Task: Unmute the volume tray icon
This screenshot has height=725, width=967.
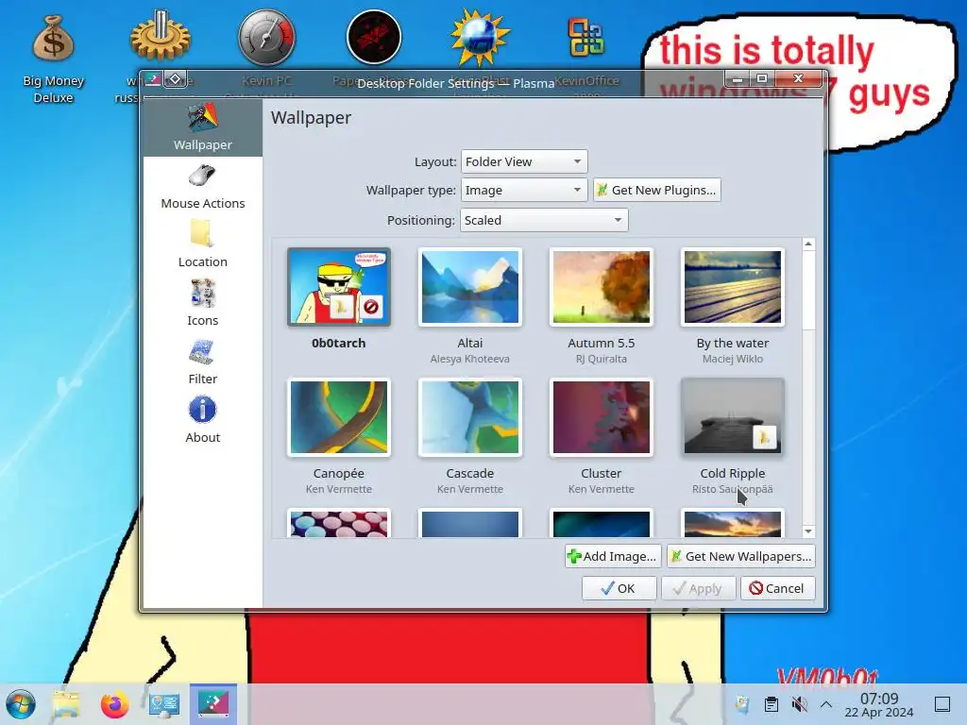Action: tap(799, 704)
